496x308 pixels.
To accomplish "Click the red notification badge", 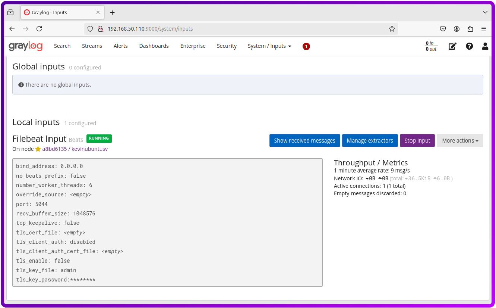I will pyautogui.click(x=306, y=46).
